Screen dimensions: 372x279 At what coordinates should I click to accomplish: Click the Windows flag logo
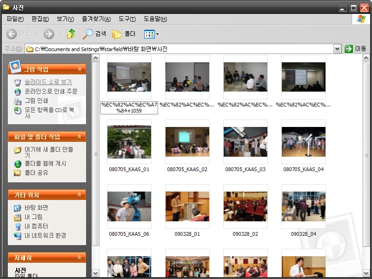coord(361,19)
